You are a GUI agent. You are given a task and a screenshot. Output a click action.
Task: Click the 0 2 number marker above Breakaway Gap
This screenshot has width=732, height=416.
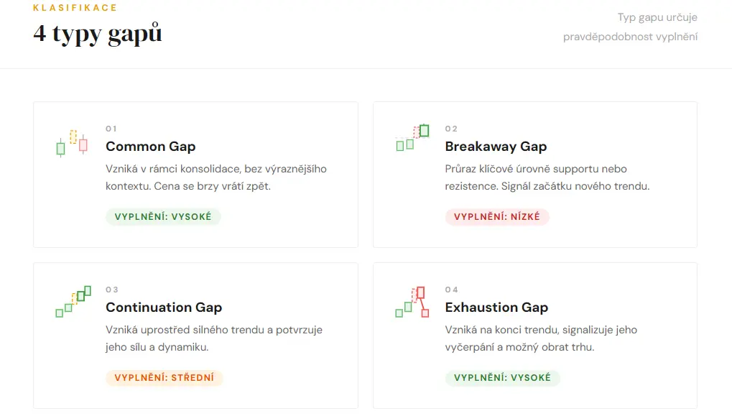[x=450, y=128]
